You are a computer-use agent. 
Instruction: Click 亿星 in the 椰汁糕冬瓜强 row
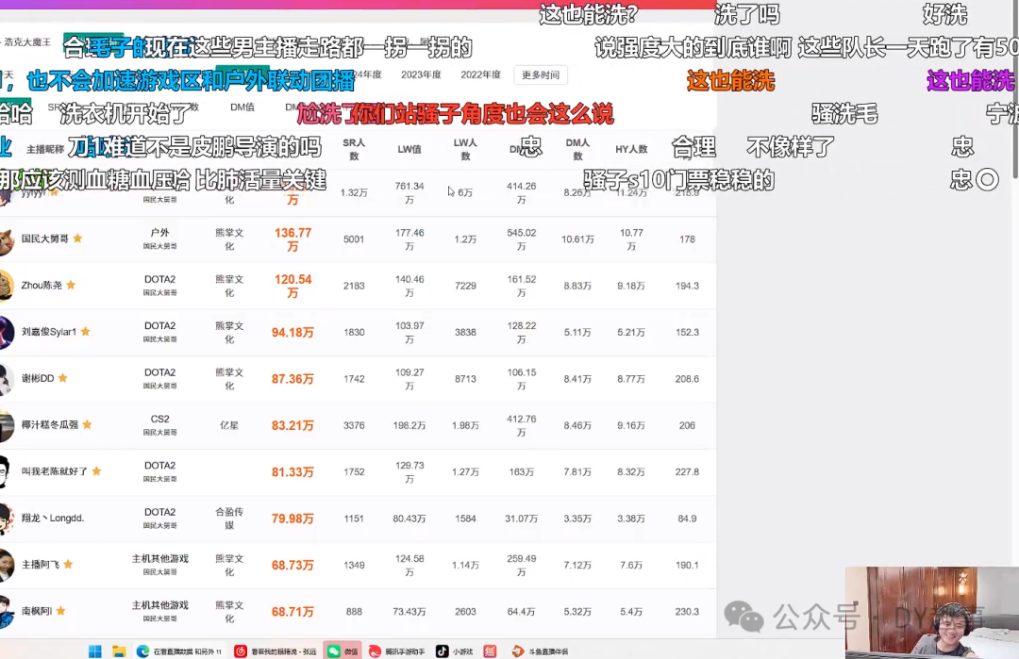229,425
